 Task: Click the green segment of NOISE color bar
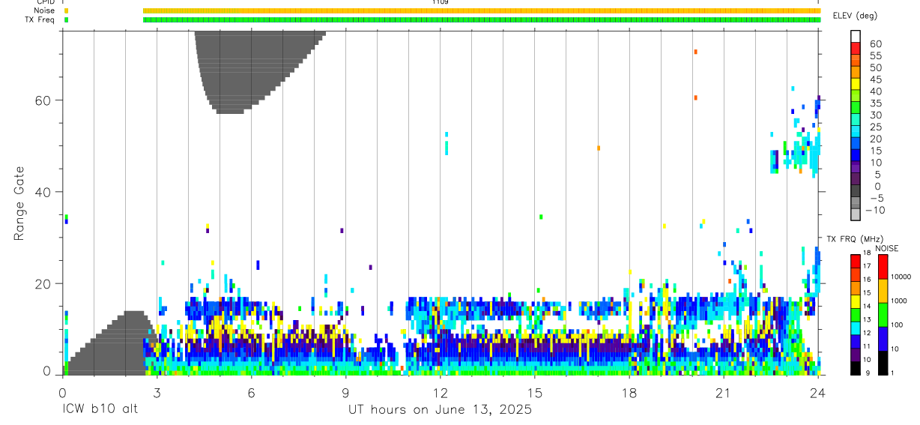883,314
